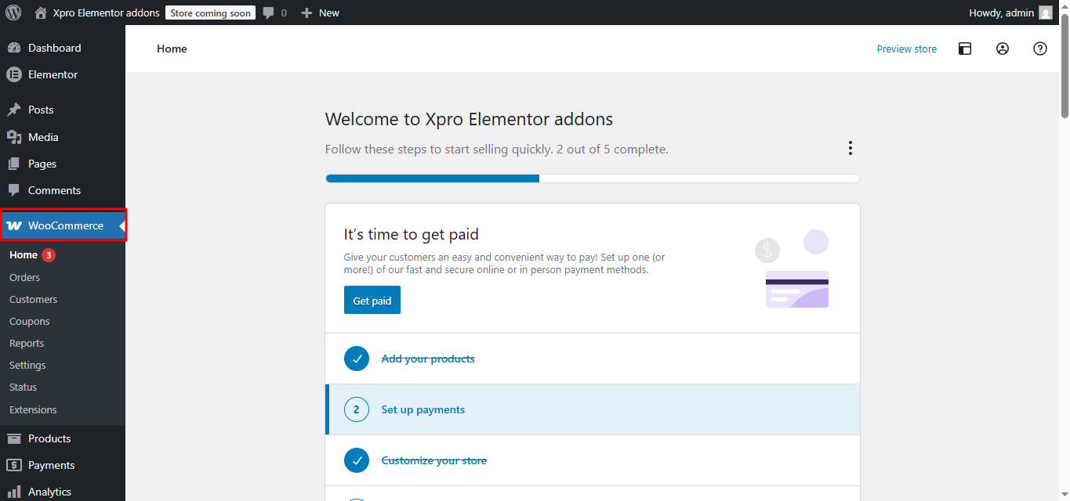Image resolution: width=1070 pixels, height=501 pixels.
Task: Click the completed Add your products checkmark
Action: pos(357,359)
